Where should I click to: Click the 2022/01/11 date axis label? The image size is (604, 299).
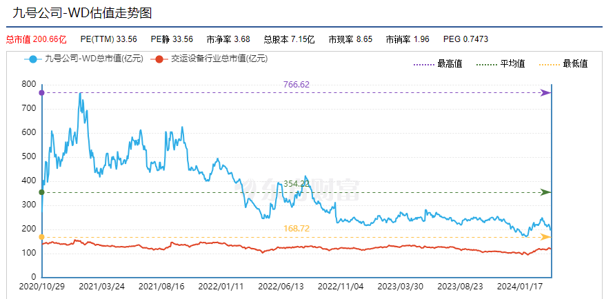click(x=221, y=287)
